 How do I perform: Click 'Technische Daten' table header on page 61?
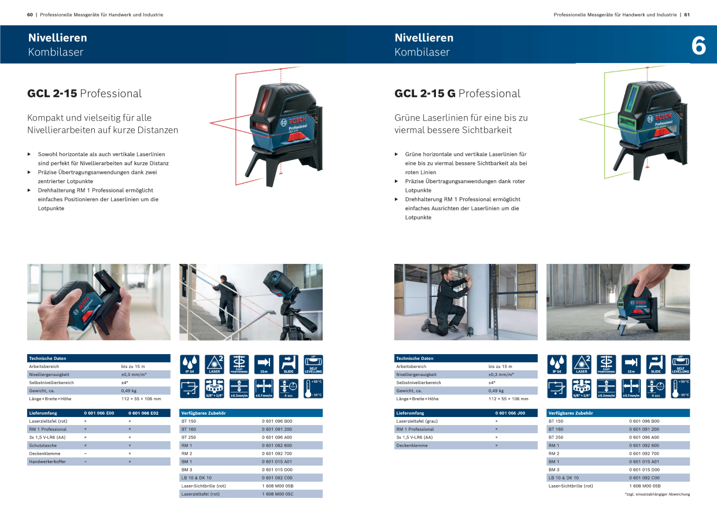click(x=466, y=358)
